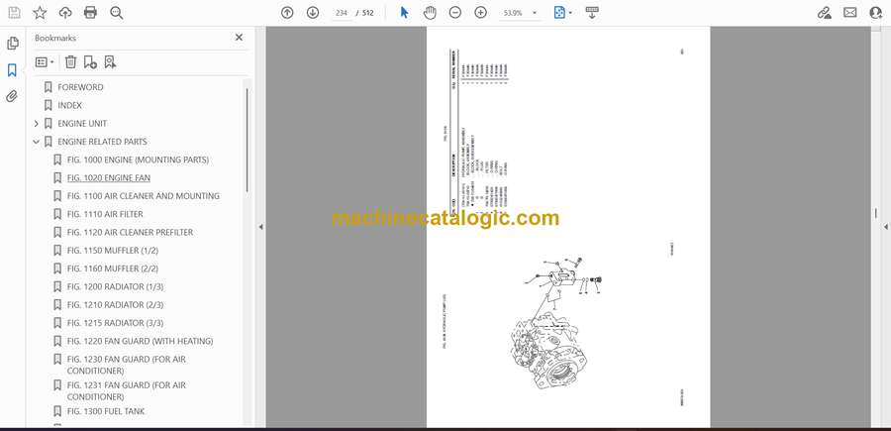
Task: Select the ENGINE UNIT bookmark label
Action: [82, 124]
